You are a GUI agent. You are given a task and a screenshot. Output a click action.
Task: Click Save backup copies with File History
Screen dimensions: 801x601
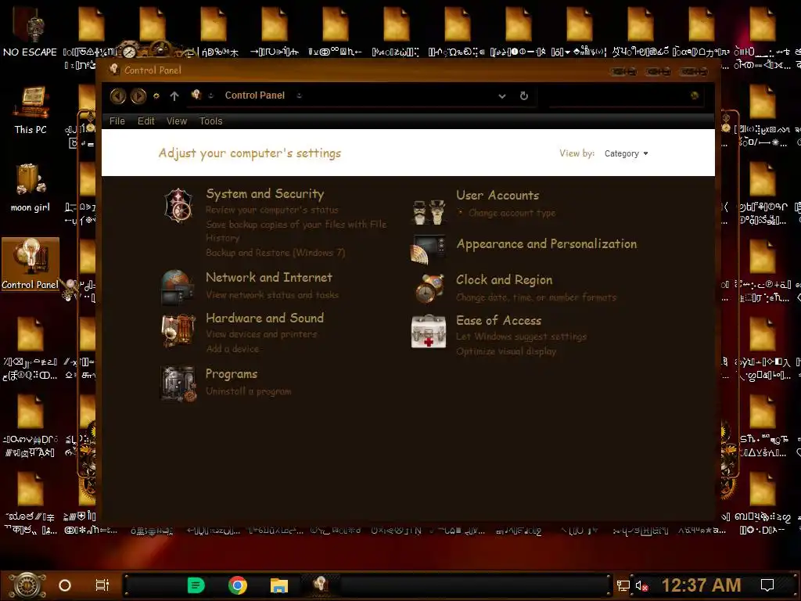(x=296, y=231)
